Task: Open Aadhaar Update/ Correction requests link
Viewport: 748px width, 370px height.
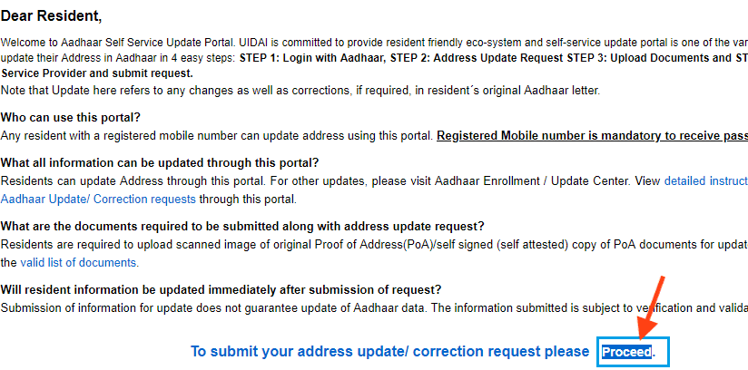Action: tap(98, 199)
